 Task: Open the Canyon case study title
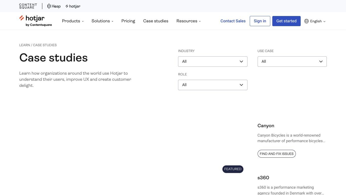266,126
